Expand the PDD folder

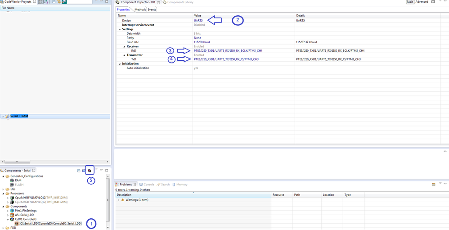[3, 228]
